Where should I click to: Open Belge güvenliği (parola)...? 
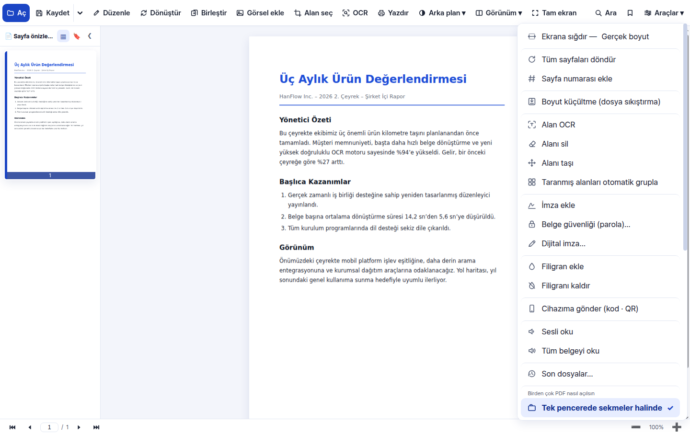pyautogui.click(x=600, y=224)
